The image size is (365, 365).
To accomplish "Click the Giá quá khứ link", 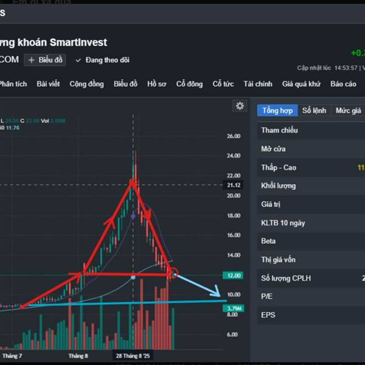I will pos(301,84).
